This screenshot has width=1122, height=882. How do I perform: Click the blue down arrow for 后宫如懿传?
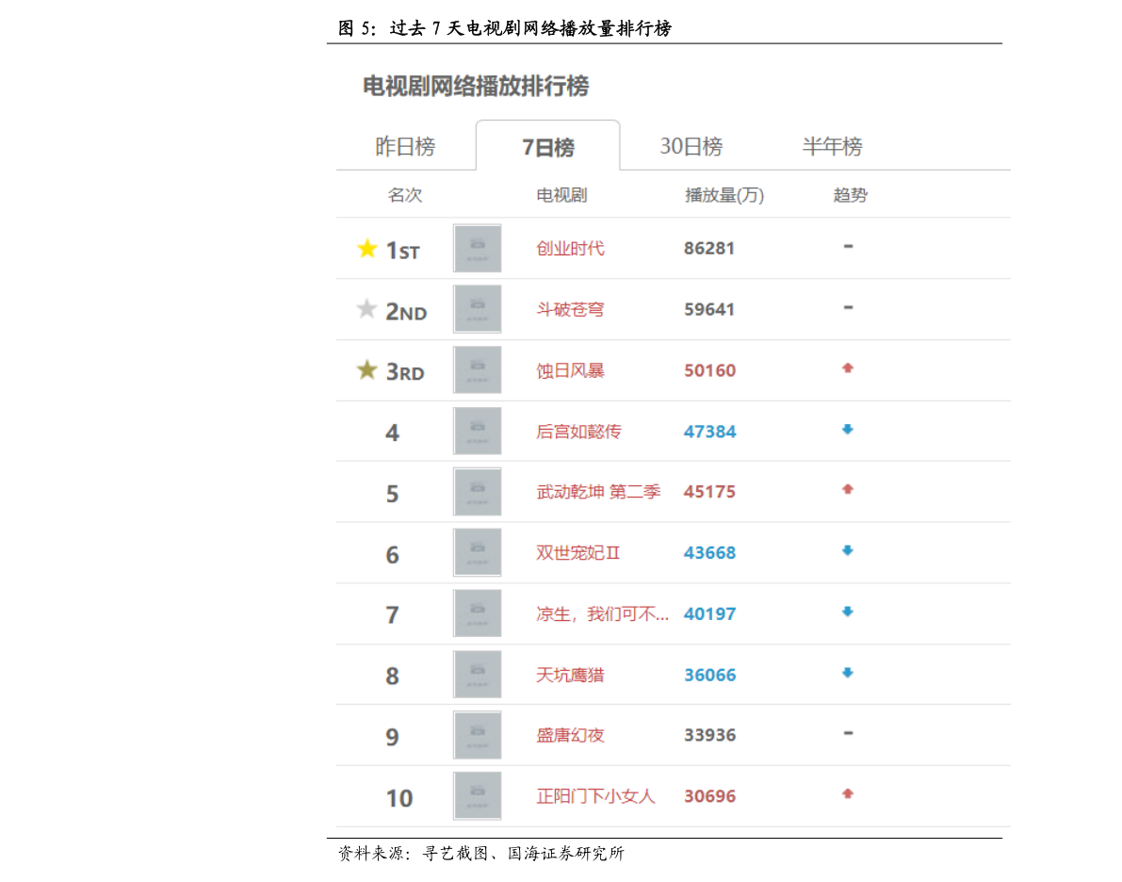pos(848,430)
